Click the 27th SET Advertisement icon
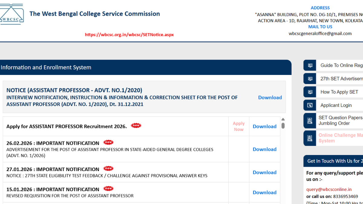This screenshot has width=363, height=204. coord(310,79)
